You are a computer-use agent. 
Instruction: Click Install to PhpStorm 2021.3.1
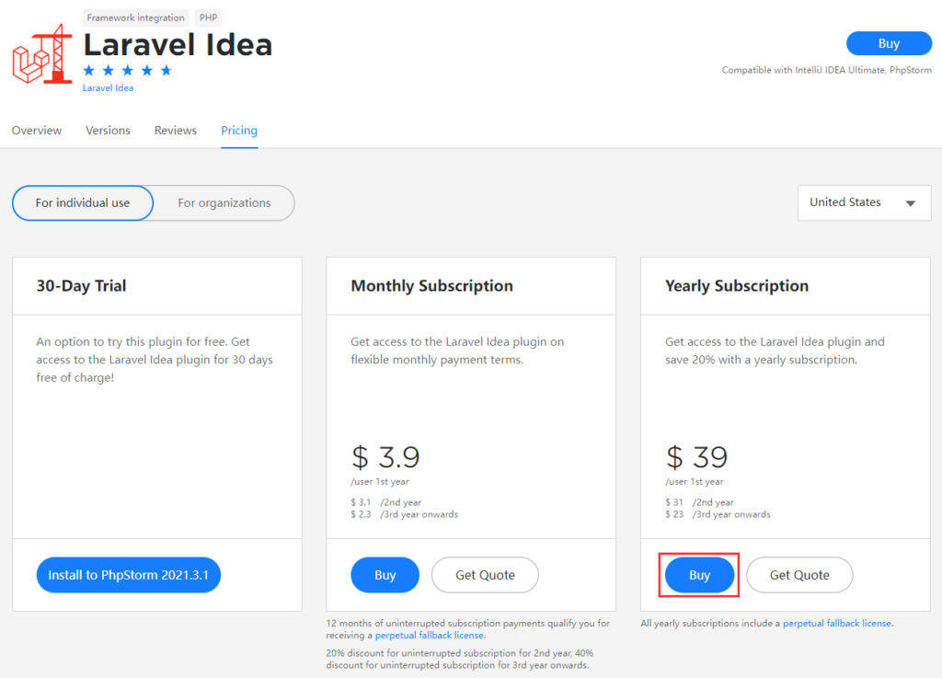tap(128, 574)
